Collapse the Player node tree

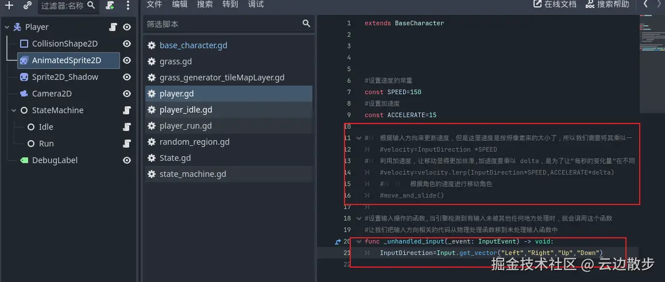(x=6, y=27)
